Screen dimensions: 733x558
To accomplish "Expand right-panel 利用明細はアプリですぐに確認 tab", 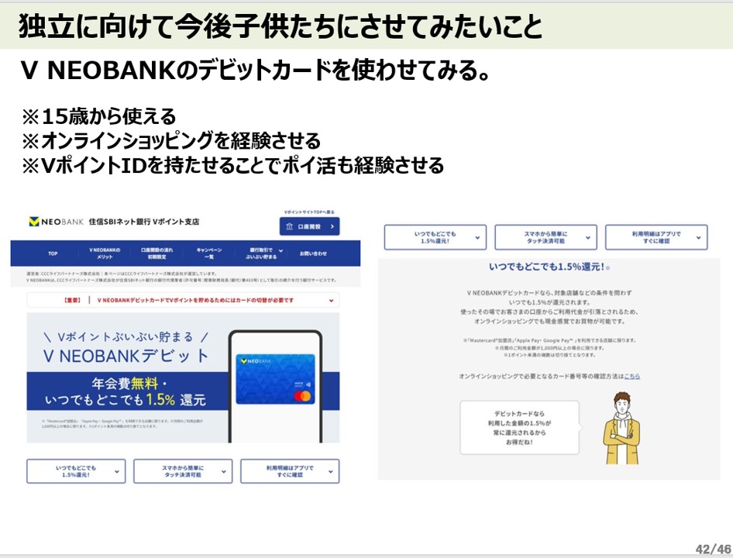I will coord(656,237).
